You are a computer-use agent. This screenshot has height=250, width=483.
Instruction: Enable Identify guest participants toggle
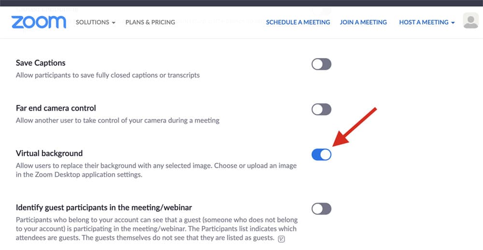pos(321,209)
